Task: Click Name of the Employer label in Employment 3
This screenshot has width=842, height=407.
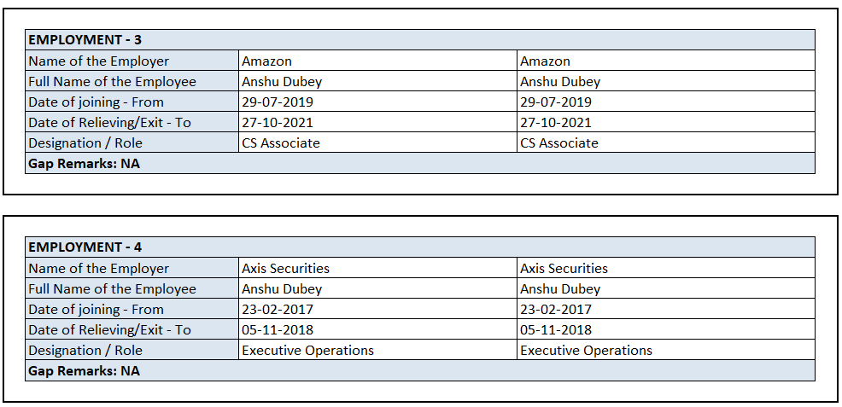Action: click(99, 61)
